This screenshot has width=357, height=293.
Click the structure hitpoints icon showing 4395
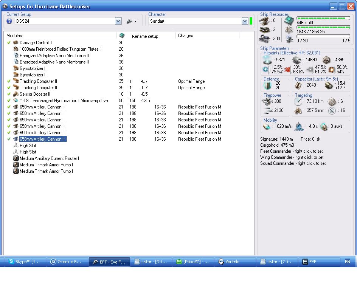click(326, 60)
